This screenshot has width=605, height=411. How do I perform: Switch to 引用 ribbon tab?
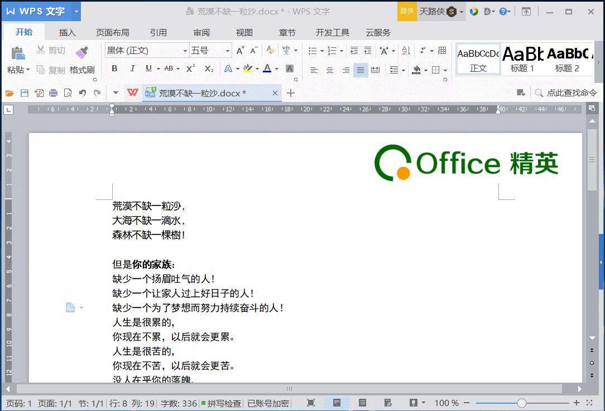coord(158,33)
